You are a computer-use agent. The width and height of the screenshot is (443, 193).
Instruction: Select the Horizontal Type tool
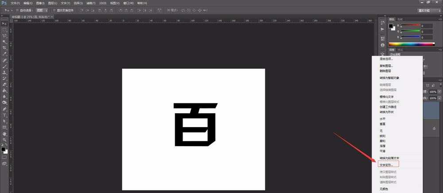point(4,115)
